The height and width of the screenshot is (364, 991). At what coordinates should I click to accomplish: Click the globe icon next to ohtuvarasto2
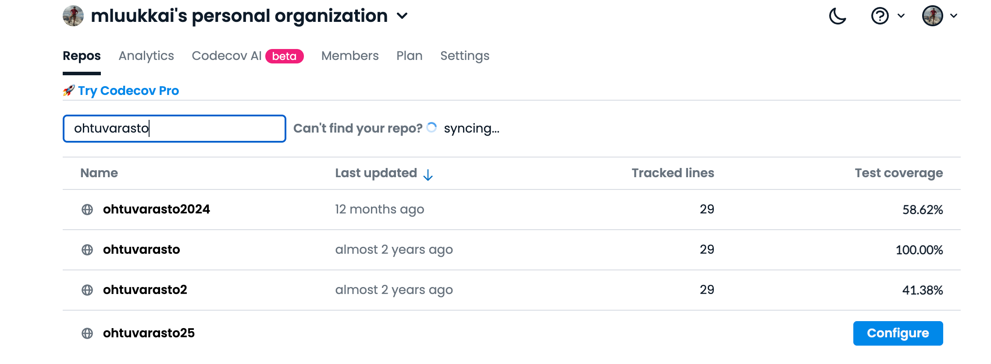(87, 290)
